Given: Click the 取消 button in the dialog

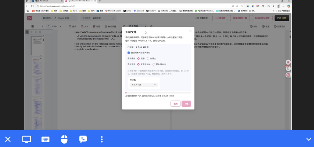Looking at the screenshot, I should 175,104.
